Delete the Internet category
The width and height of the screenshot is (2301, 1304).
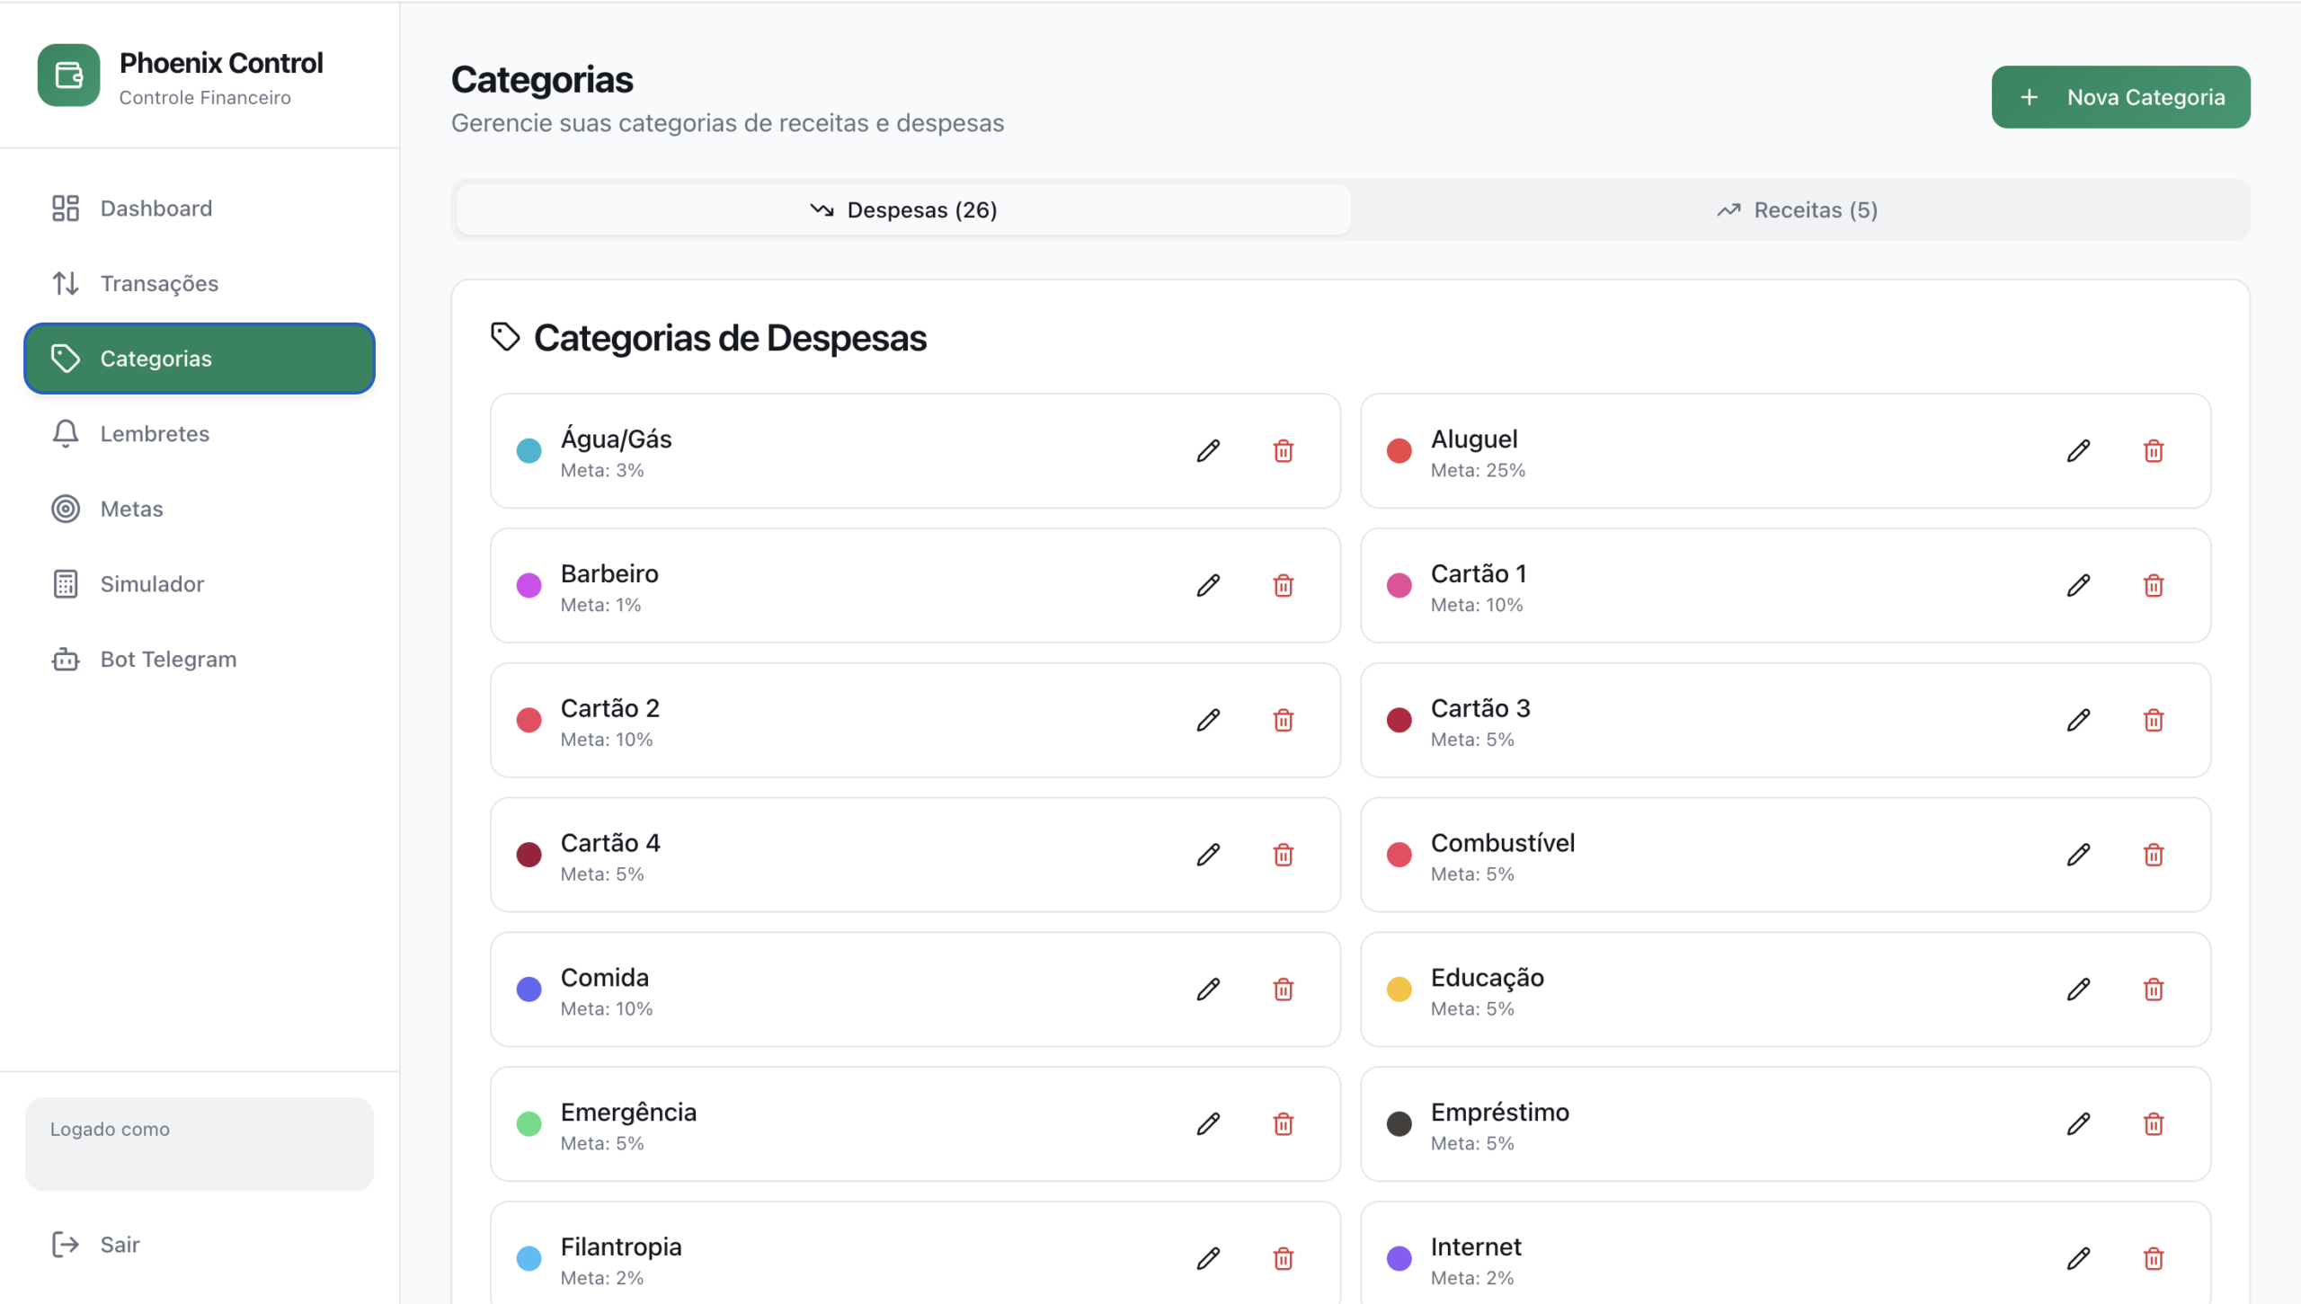pos(2154,1258)
